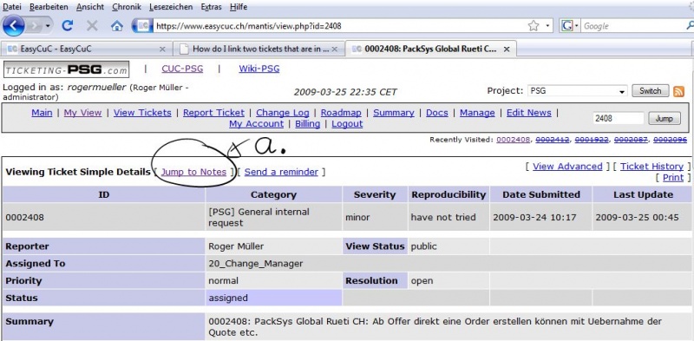Open the CUC-PSG link
694x341 pixels.
coord(182,69)
